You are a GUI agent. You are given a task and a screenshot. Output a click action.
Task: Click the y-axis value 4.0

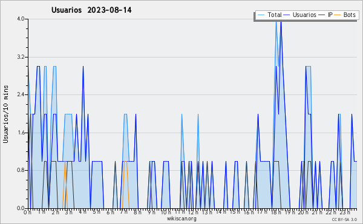pos(21,19)
